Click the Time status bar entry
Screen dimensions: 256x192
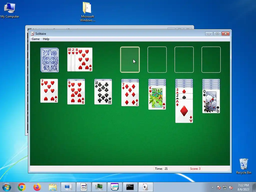pyautogui.click(x=161, y=169)
